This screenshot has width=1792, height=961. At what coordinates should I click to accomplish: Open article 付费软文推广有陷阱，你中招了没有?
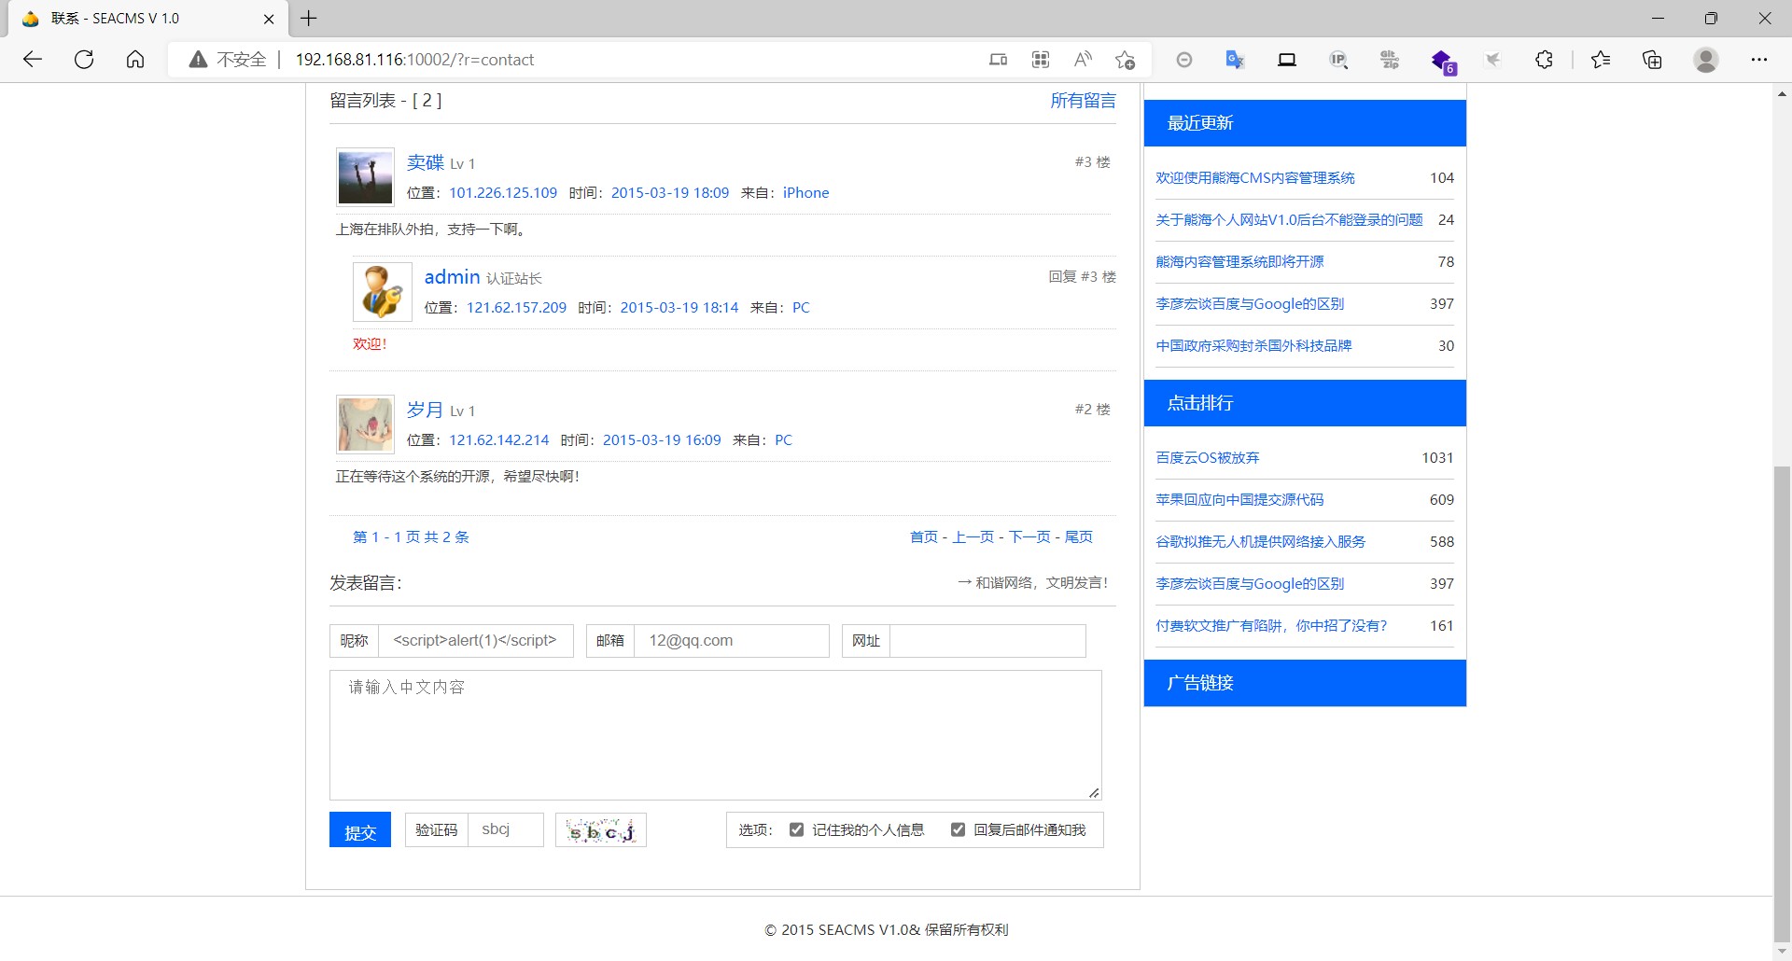pos(1271,626)
